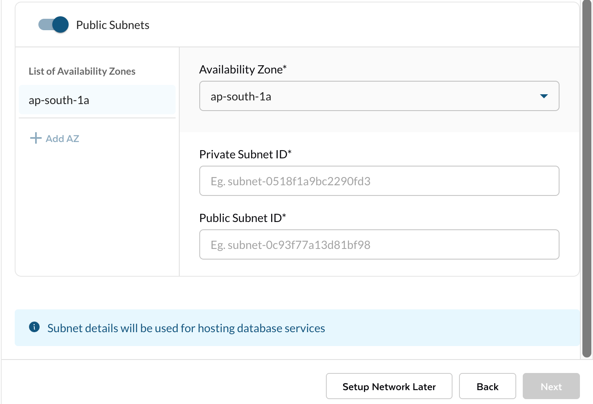Screen dimensions: 593x404
Task: Click empty area below Add AZ in sidebar
Action: pyautogui.click(x=97, y=212)
